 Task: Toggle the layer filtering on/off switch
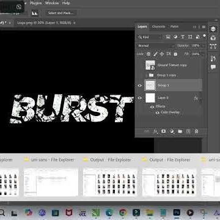pos(204,36)
